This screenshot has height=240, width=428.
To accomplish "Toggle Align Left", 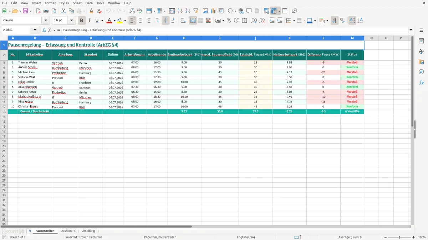I will (132, 21).
